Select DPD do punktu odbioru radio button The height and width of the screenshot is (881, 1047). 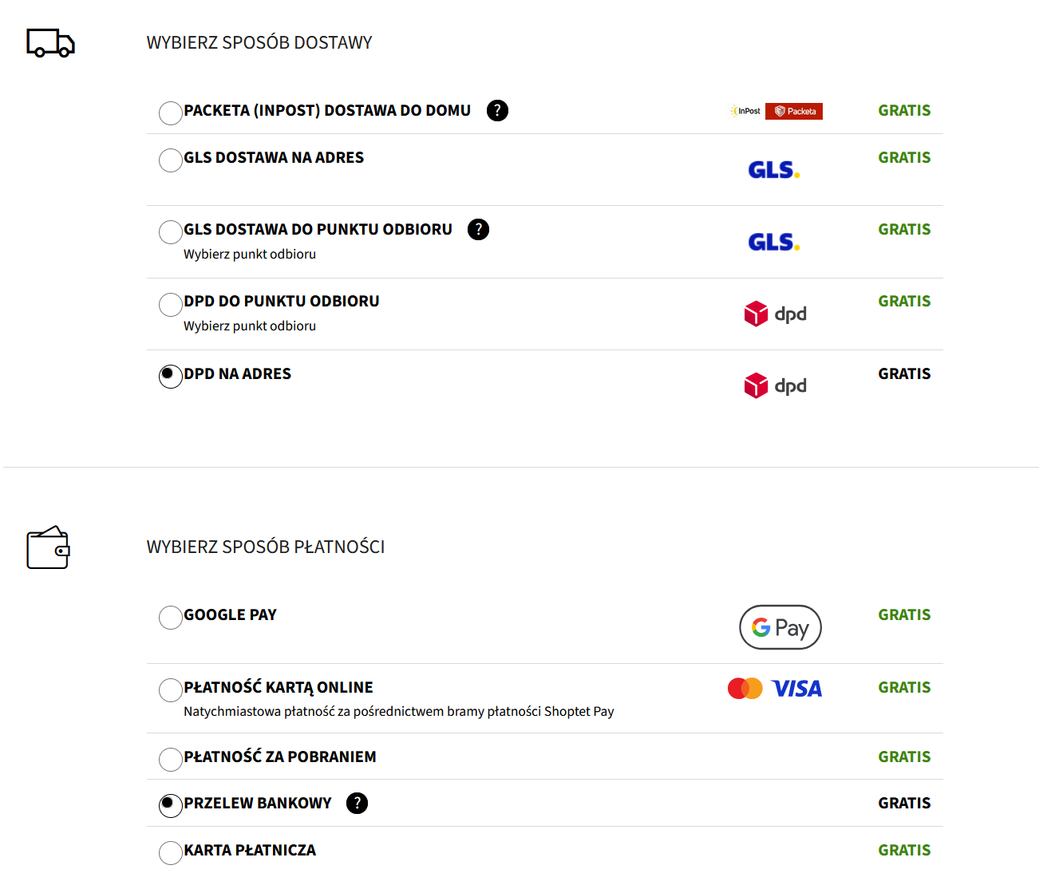point(170,304)
